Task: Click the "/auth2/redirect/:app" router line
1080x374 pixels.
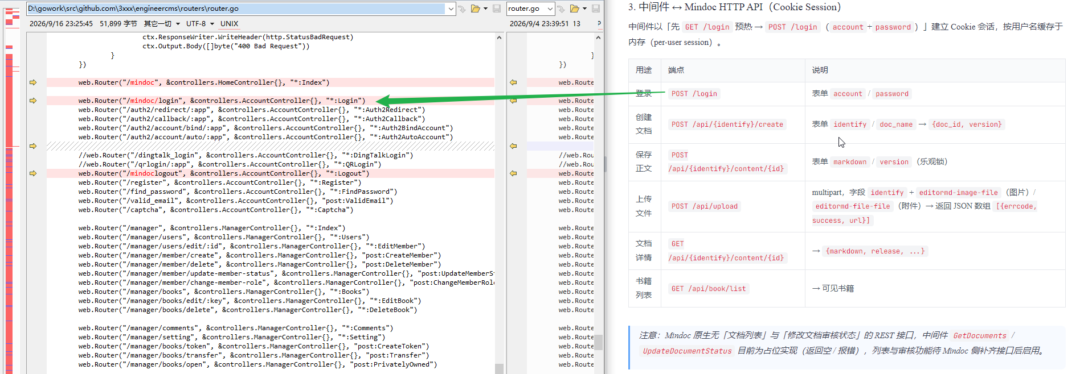Action: coord(252,110)
